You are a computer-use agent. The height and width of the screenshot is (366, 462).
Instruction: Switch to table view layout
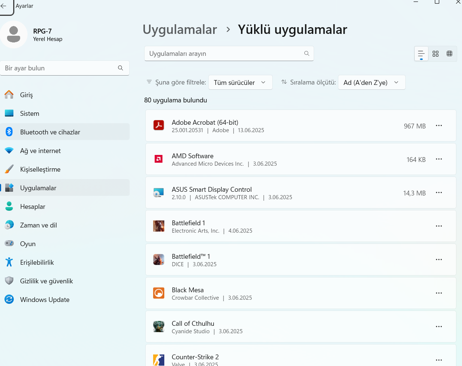(449, 54)
